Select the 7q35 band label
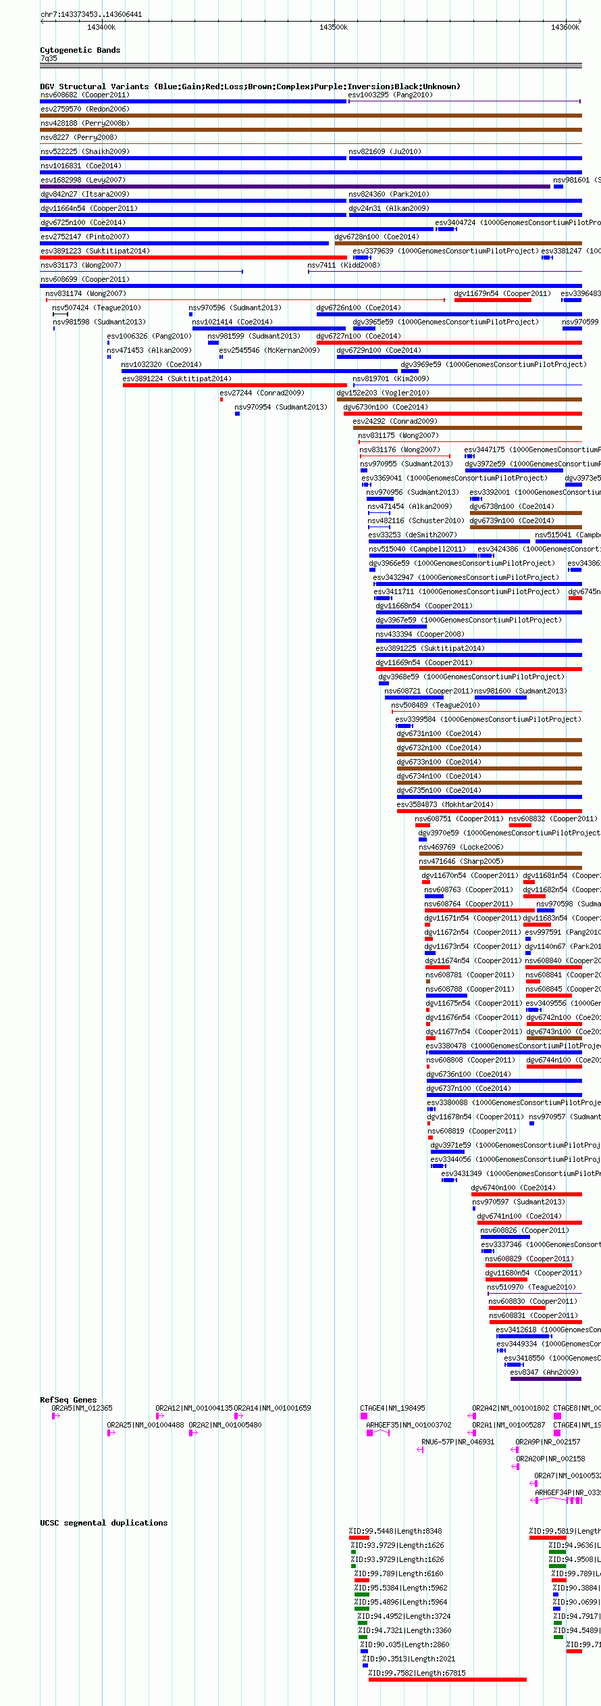This screenshot has height=1706, width=601. point(49,58)
